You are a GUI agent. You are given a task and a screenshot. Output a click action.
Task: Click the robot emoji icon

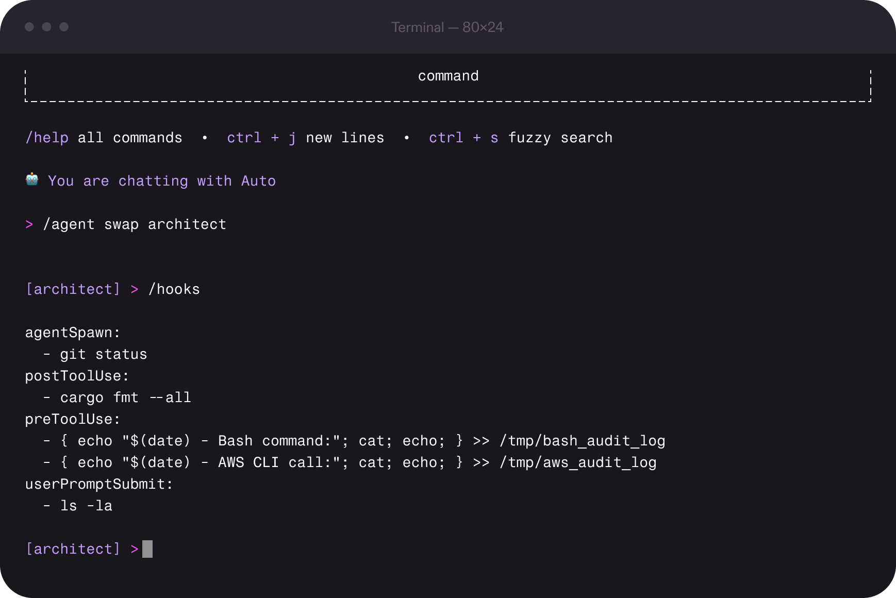32,180
